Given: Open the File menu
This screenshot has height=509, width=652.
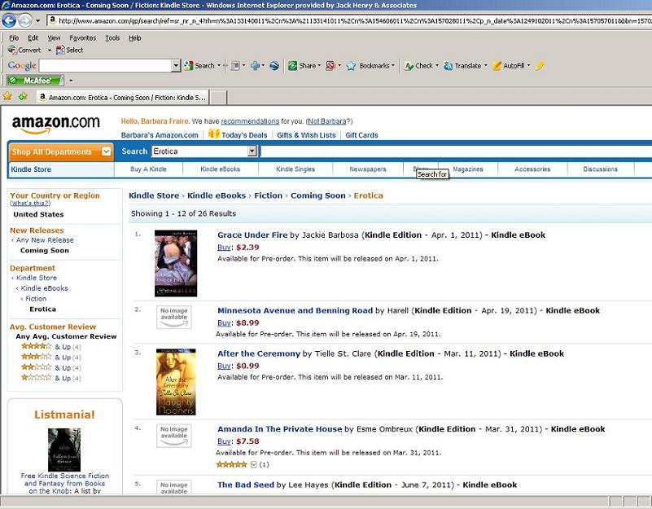Looking at the screenshot, I should pos(14,38).
